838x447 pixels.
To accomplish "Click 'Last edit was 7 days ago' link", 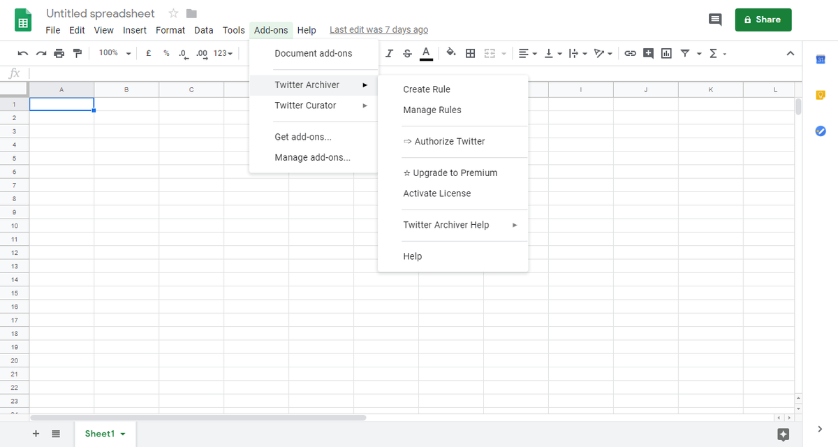I will point(378,30).
